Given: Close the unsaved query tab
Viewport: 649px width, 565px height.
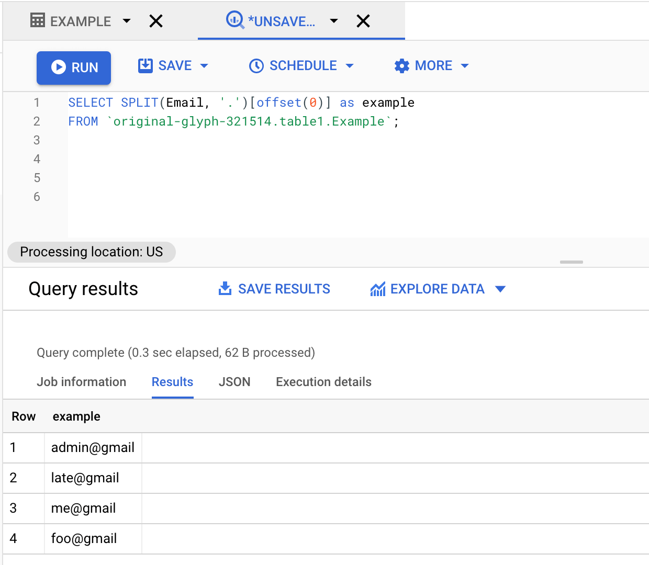Looking at the screenshot, I should [363, 21].
